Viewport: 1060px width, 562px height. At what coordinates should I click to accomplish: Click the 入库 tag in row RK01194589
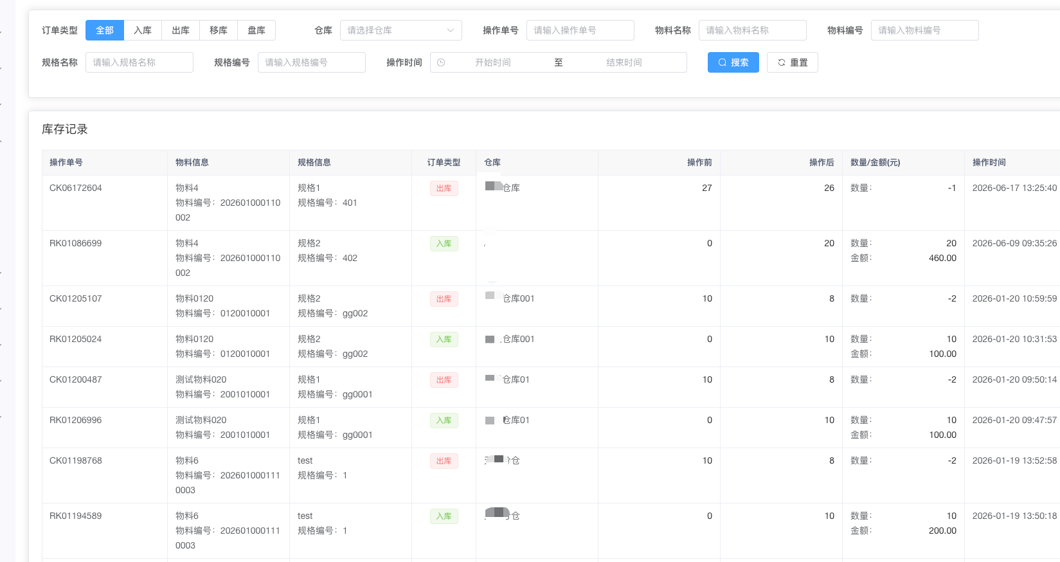(444, 516)
